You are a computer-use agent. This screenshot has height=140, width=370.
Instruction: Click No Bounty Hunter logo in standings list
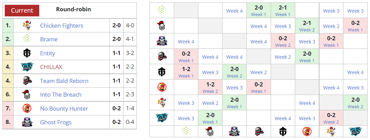coord(27,109)
